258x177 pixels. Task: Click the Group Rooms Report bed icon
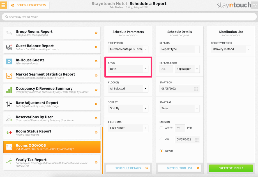(x=9, y=33)
